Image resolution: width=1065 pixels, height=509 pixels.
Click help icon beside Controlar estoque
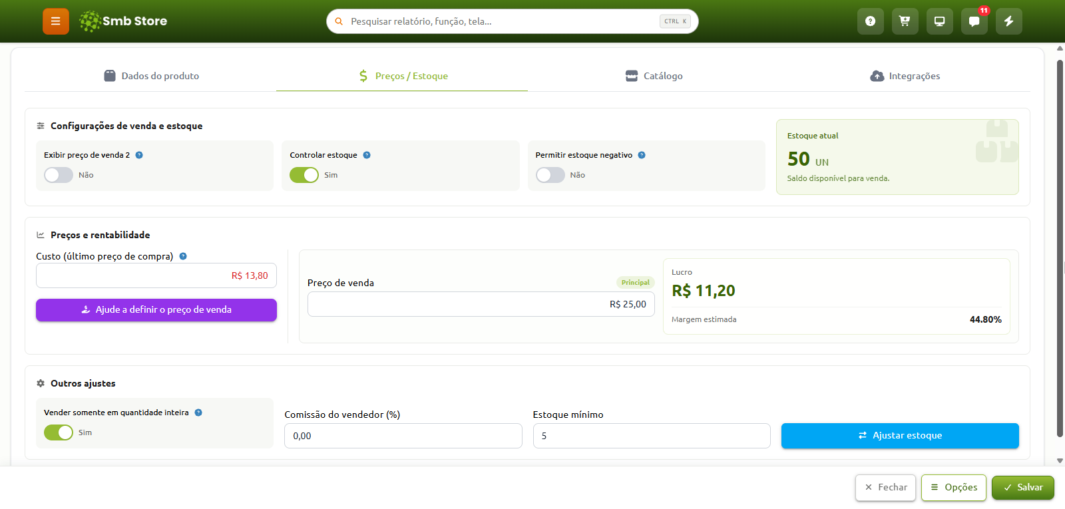click(367, 155)
